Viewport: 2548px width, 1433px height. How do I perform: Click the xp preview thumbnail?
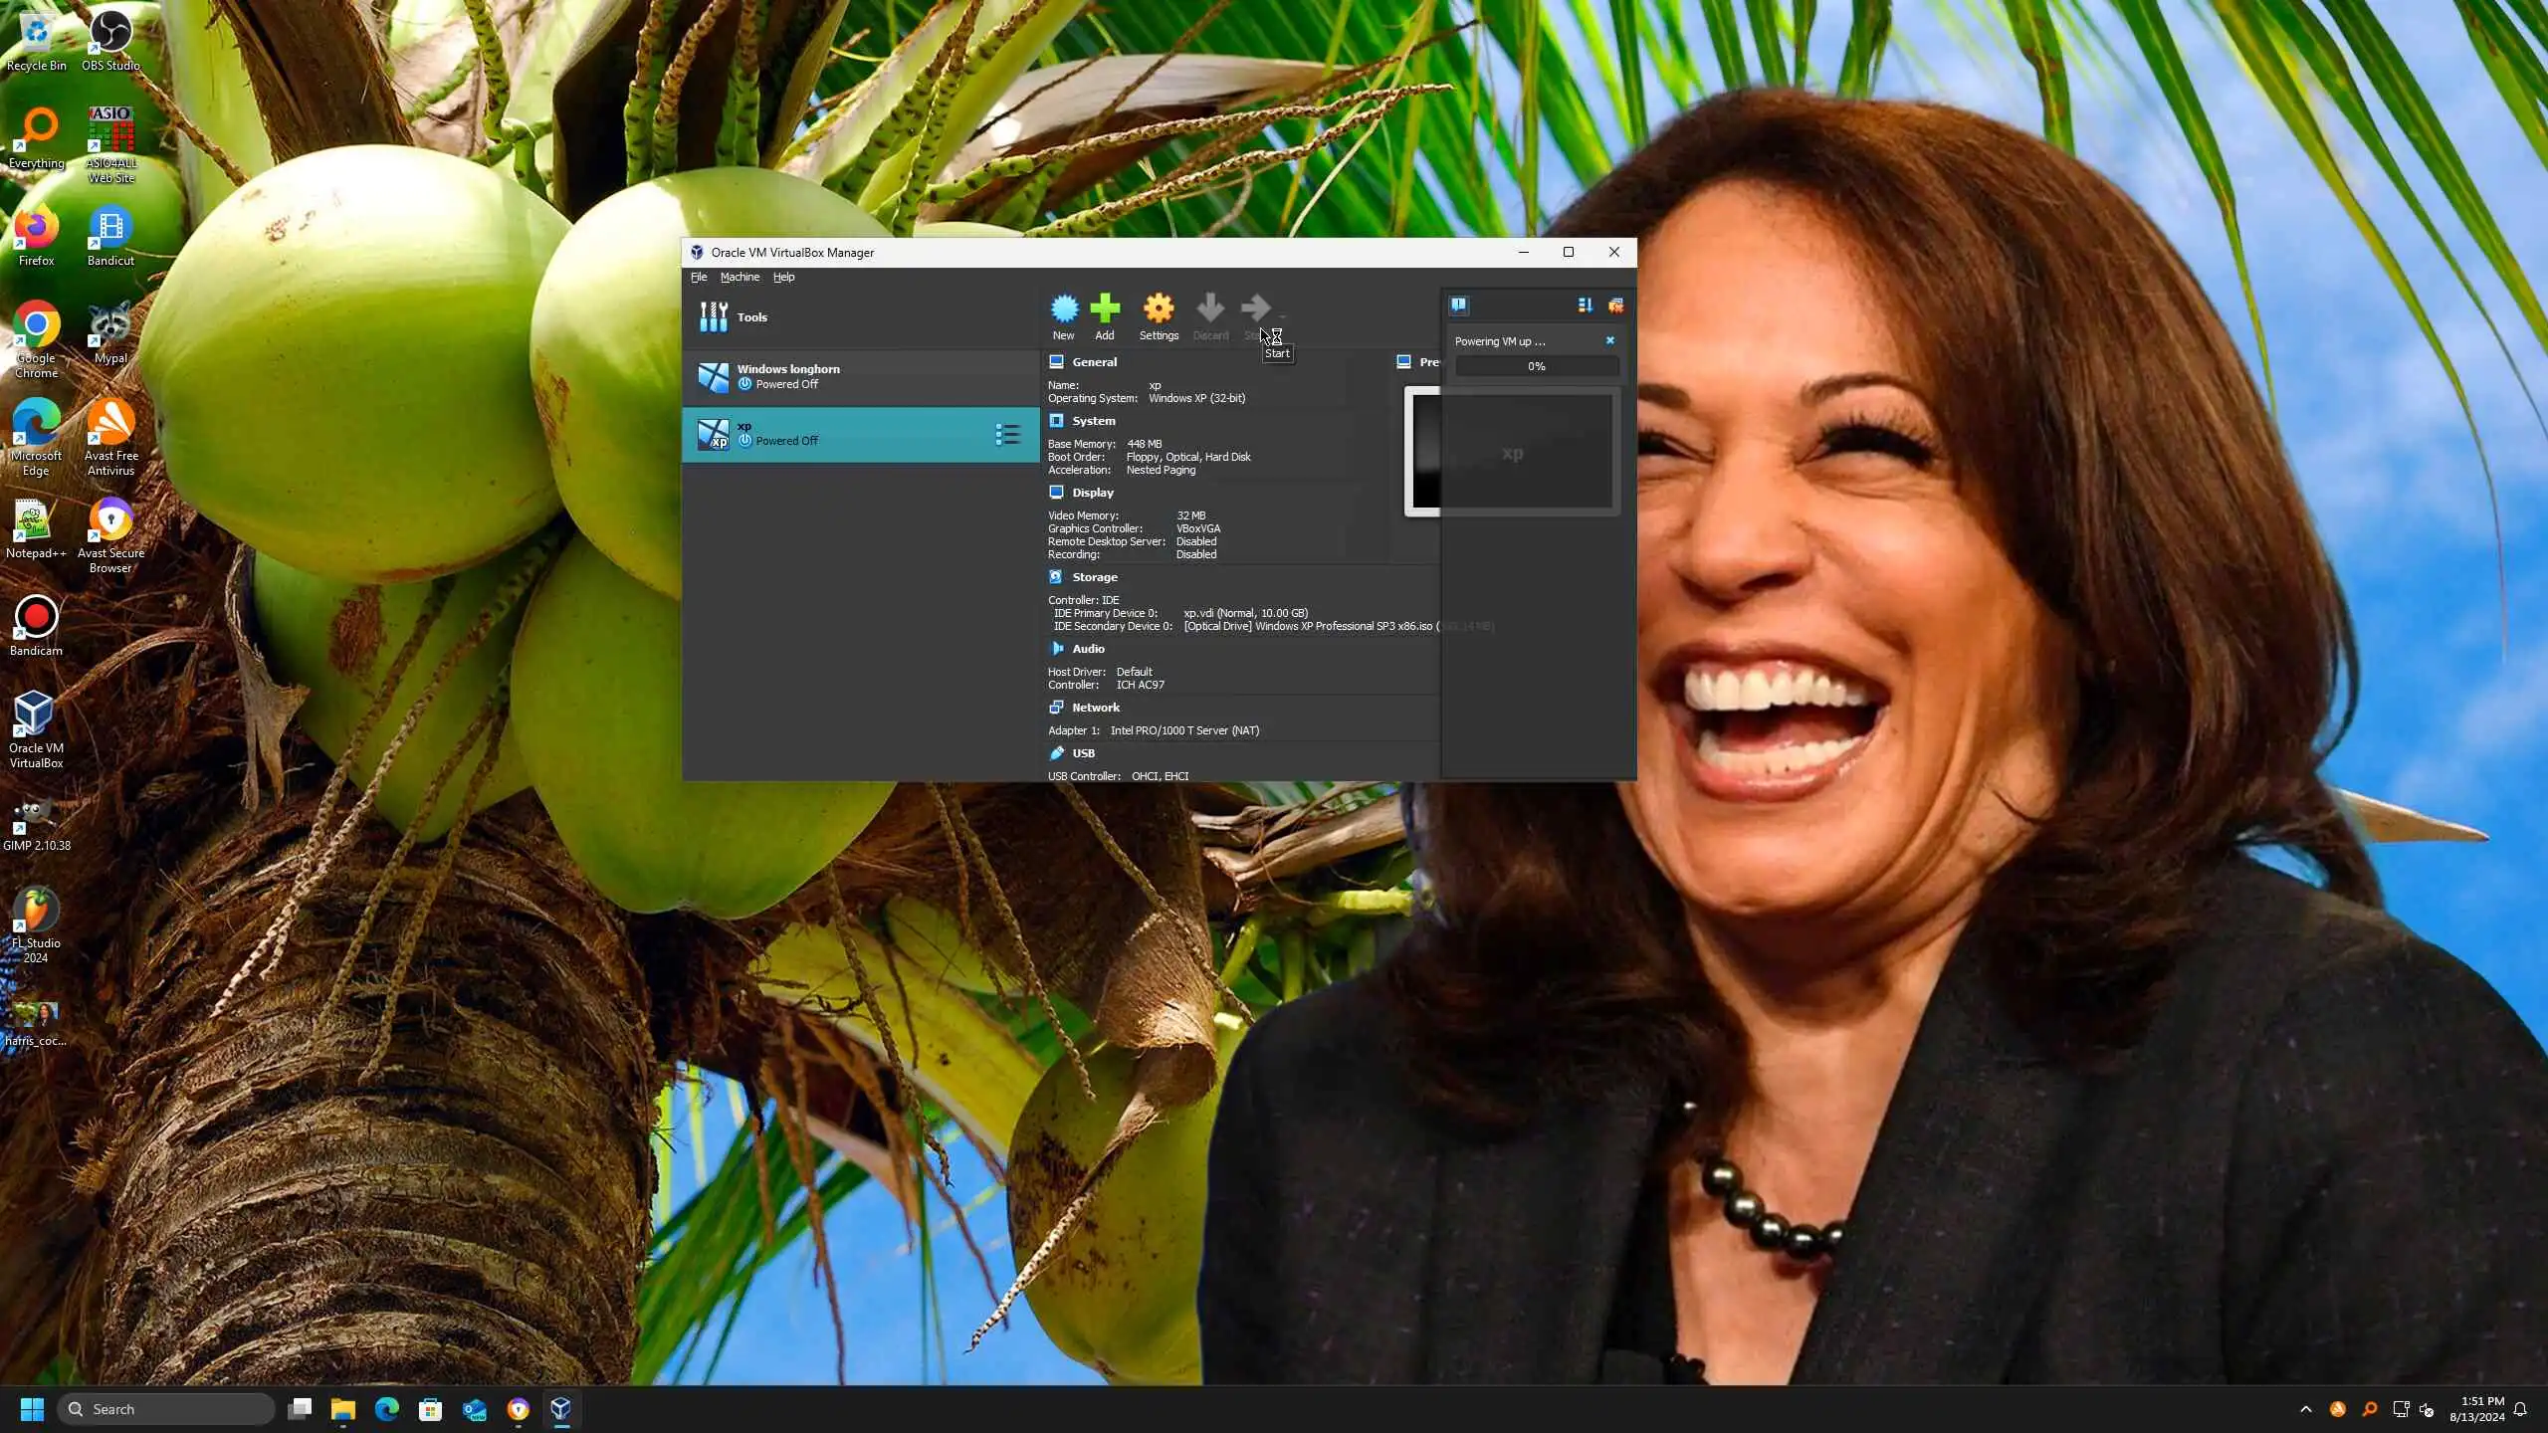[x=1513, y=452]
